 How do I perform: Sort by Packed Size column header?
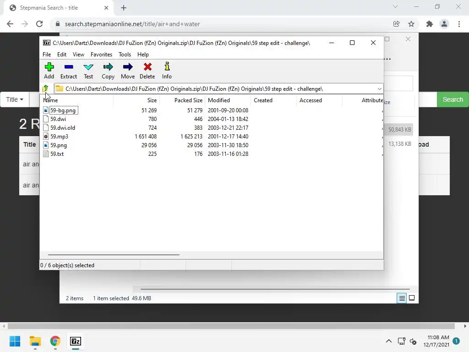coord(182,100)
